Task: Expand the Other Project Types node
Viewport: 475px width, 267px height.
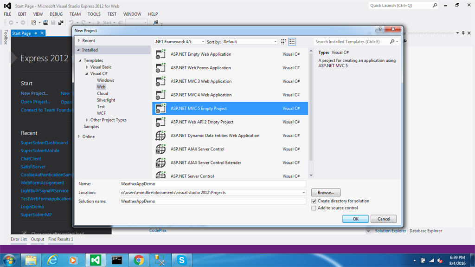Action: pyautogui.click(x=87, y=120)
